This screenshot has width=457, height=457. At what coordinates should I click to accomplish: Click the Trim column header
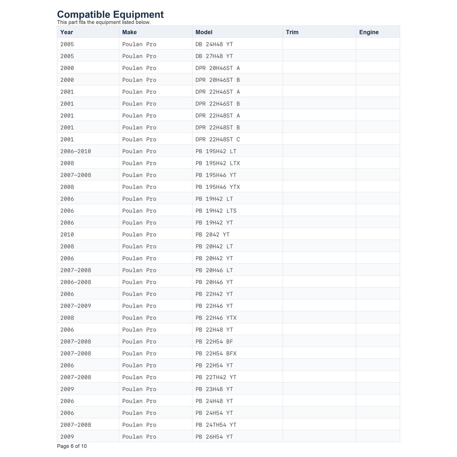[x=320, y=32]
